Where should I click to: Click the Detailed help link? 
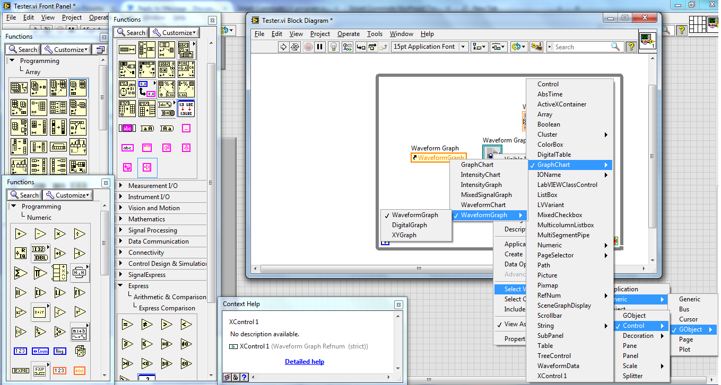[305, 362]
